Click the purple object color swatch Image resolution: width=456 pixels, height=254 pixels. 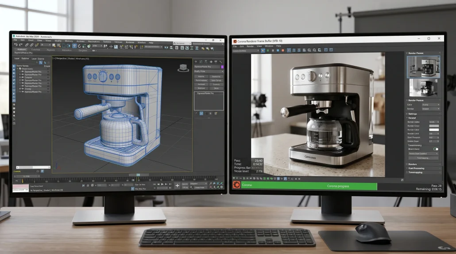(x=222, y=67)
